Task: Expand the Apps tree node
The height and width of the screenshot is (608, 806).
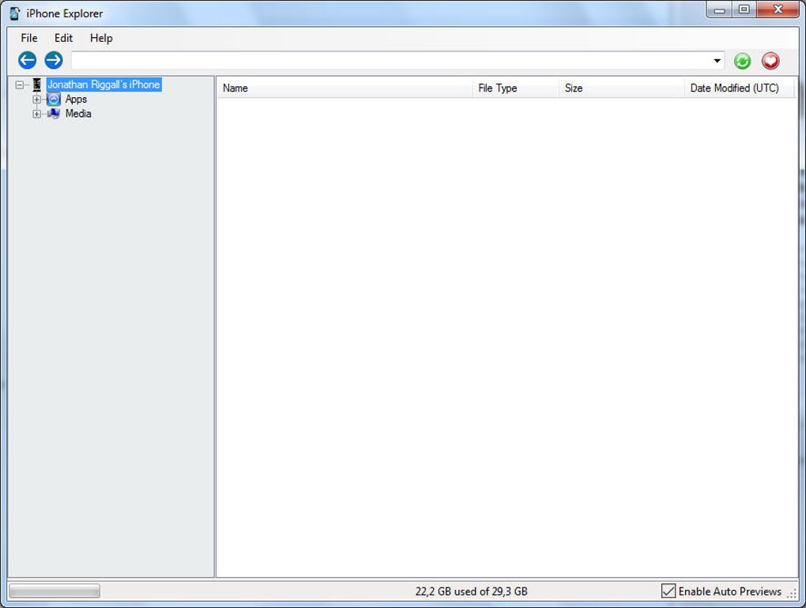Action: 36,99
